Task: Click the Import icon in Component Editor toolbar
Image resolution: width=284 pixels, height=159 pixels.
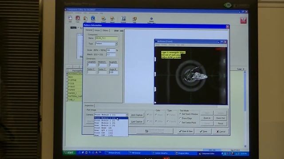Action: (x=112, y=19)
